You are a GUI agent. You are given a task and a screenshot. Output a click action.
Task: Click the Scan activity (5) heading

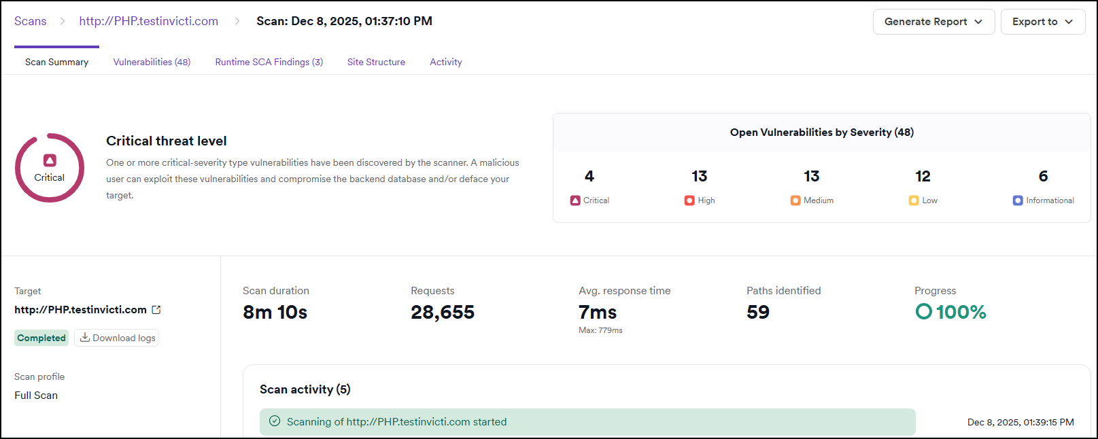[305, 389]
